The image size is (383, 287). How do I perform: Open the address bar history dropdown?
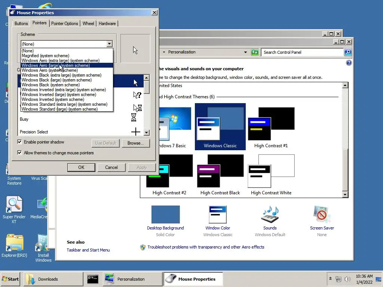pyautogui.click(x=245, y=52)
